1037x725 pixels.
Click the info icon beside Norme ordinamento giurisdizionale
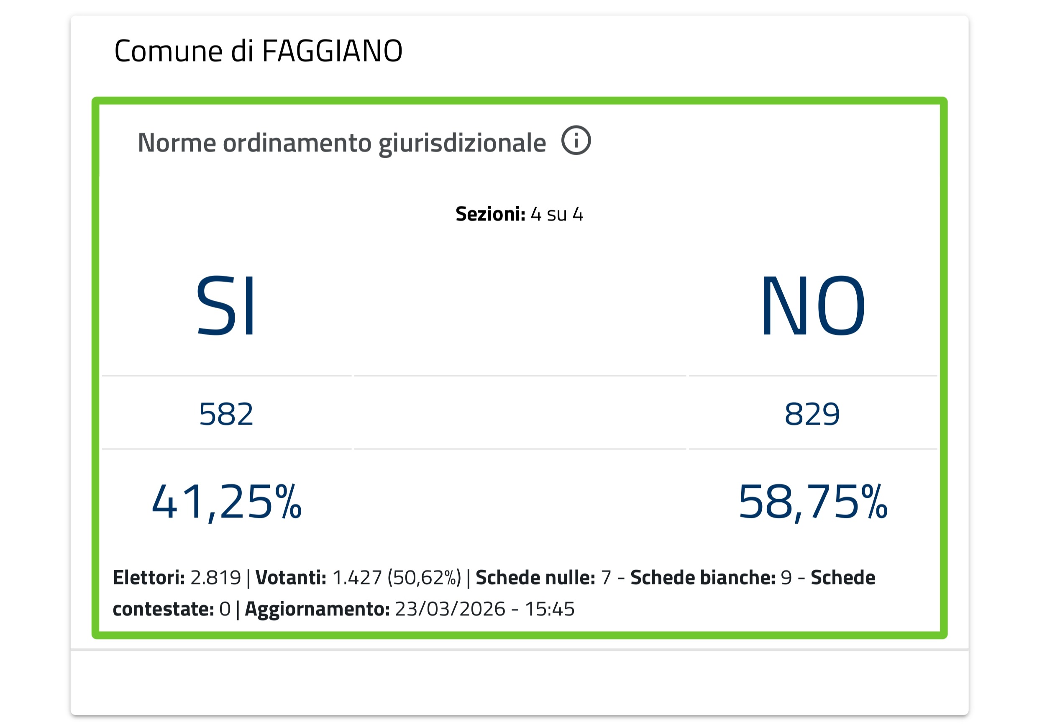tap(576, 141)
